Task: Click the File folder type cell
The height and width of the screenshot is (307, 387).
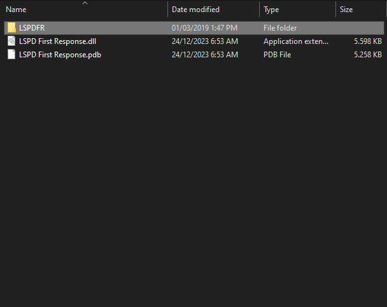Action: tap(280, 28)
